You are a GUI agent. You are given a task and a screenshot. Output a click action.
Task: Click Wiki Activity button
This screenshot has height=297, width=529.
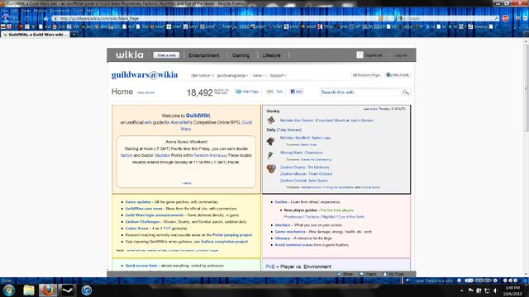pos(398,75)
